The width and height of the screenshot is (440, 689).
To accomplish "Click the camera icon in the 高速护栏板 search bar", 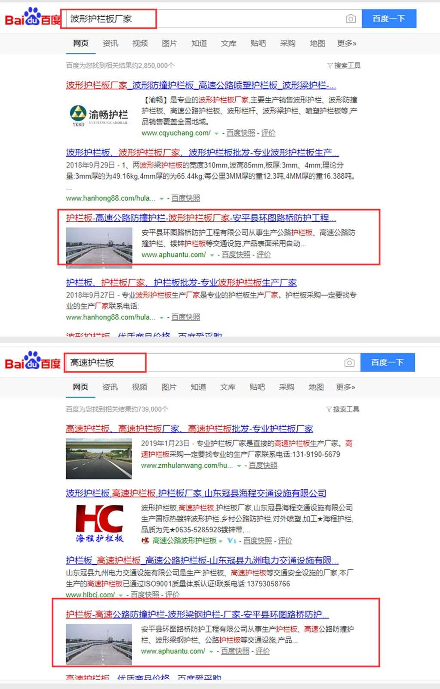I will 349,363.
